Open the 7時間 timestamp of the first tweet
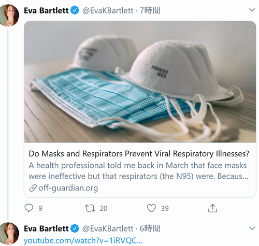 pos(150,10)
